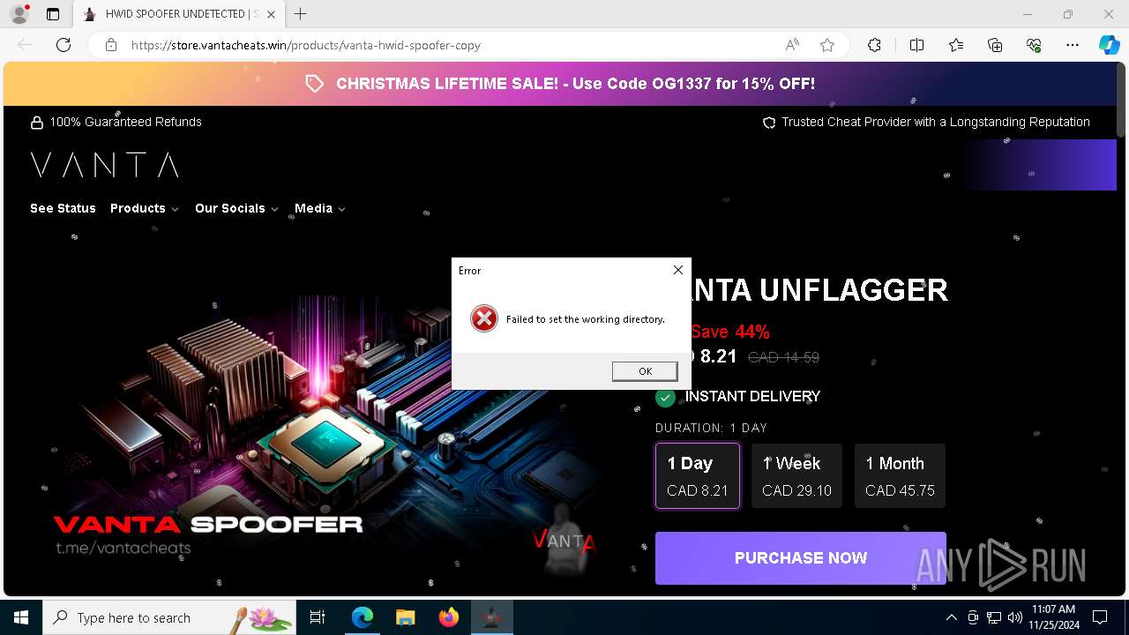The image size is (1129, 635).
Task: Open the tab actions menu icon
Action: click(53, 14)
